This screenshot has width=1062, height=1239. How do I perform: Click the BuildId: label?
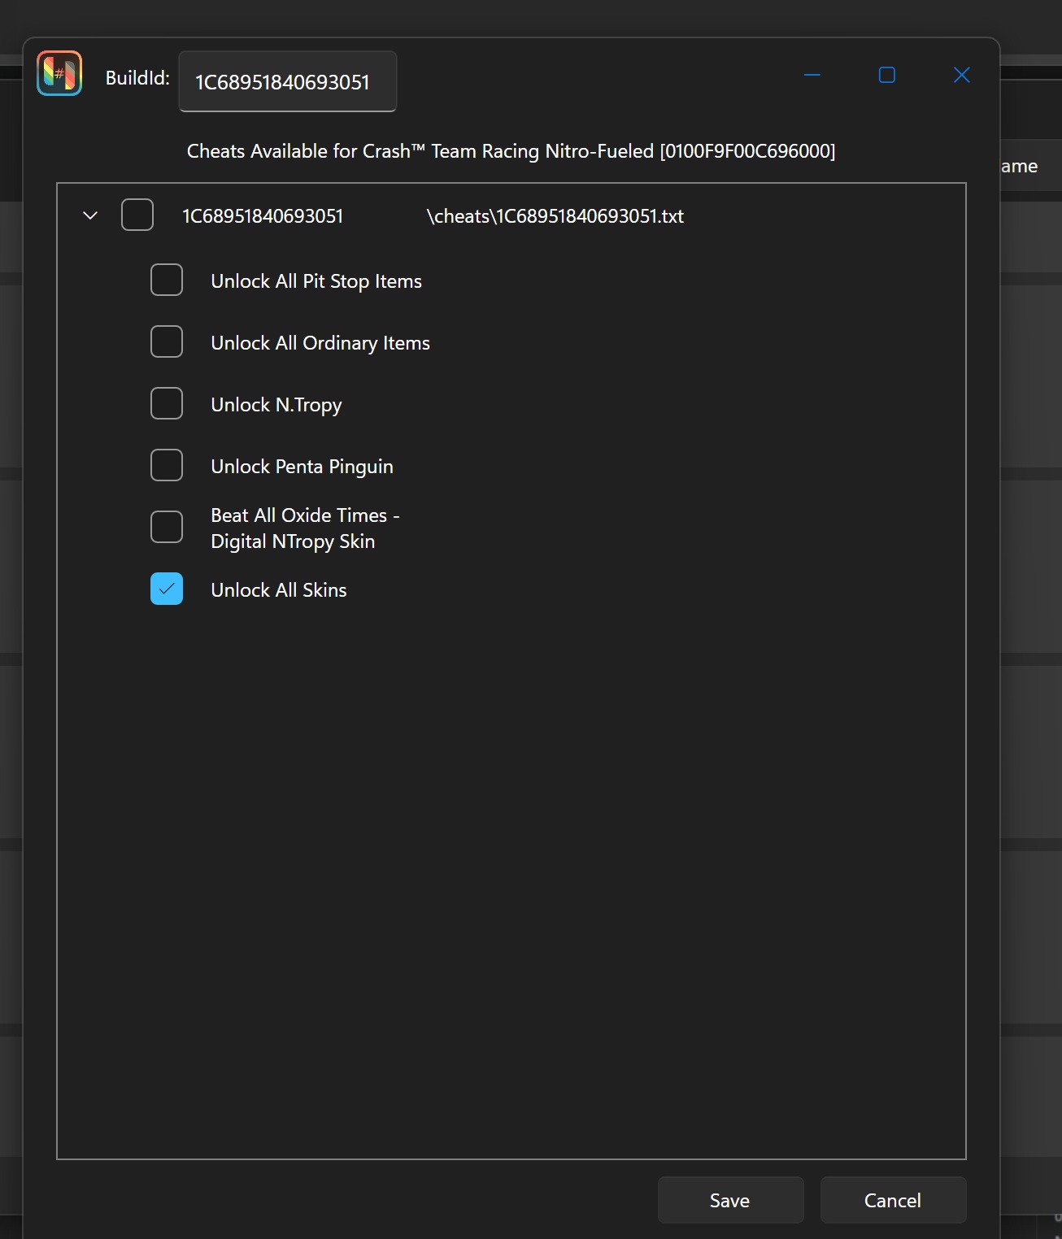[x=137, y=78]
